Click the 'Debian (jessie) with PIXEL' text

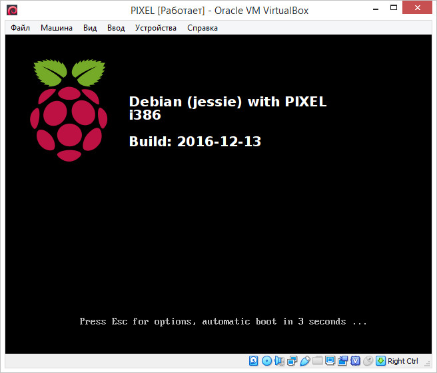coord(227,102)
